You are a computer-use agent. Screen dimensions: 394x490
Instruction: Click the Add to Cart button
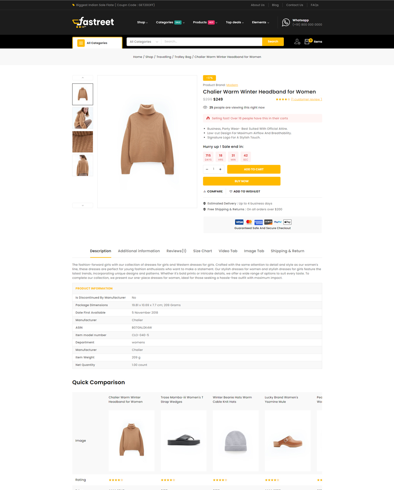pos(254,169)
